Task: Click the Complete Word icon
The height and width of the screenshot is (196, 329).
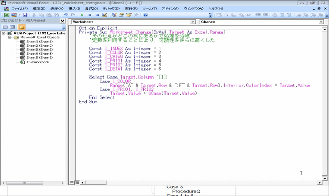Action: coord(249,15)
